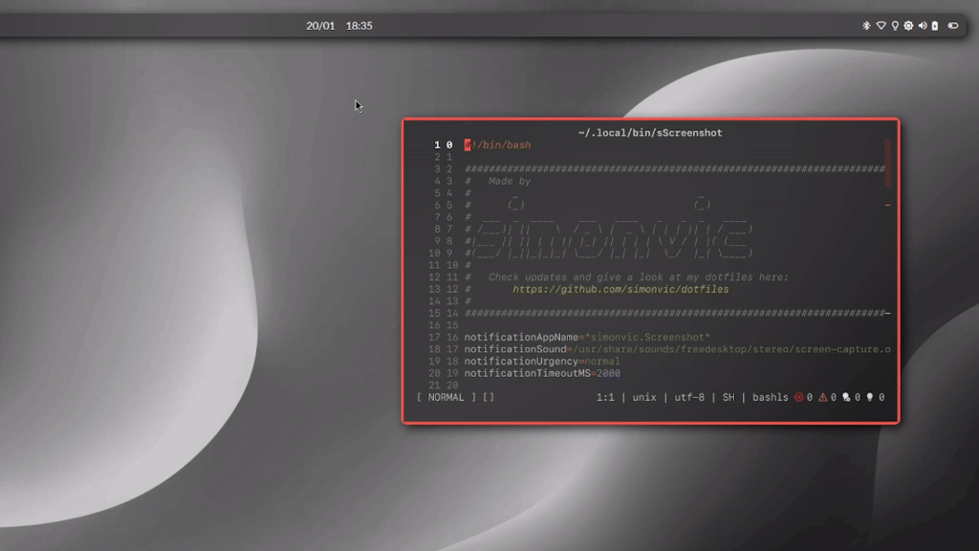Screen dimensions: 979x551
Task: Open the Bluetooth indicator in top bar
Action: click(x=866, y=26)
